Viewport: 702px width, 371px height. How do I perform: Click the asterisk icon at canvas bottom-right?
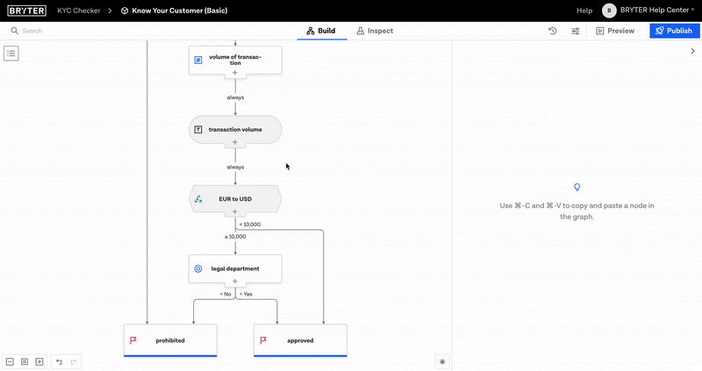point(442,361)
